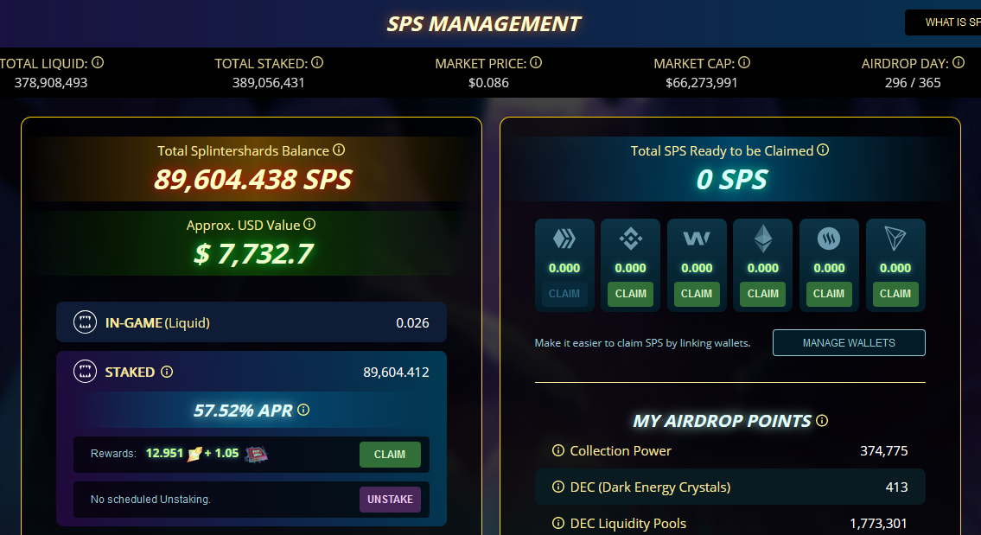Click the WAX wallet icon
981x535 pixels.
[x=697, y=239]
